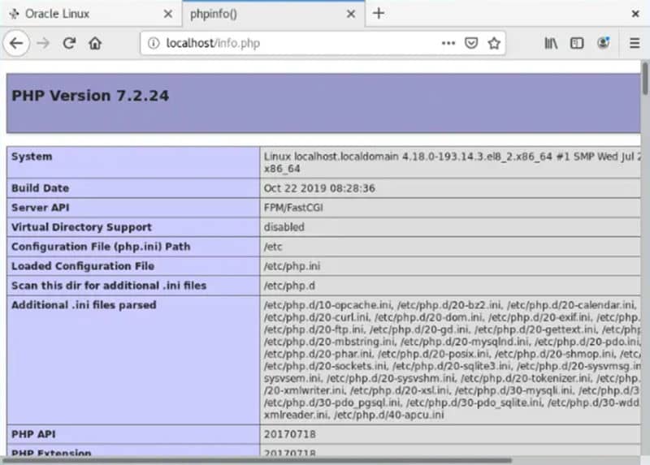Open the Firefox account icon
Screen dimensions: 650x465
tap(604, 43)
